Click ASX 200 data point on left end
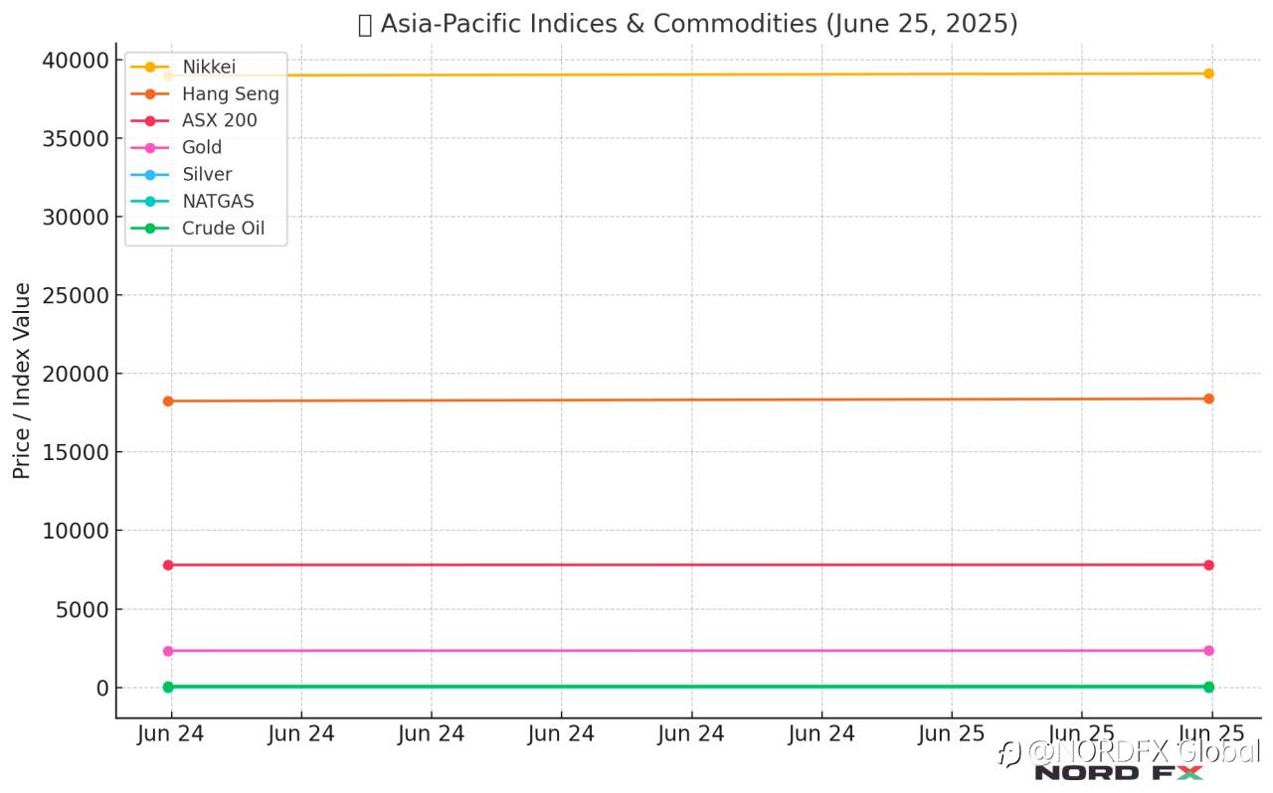The image size is (1273, 793). click(168, 564)
